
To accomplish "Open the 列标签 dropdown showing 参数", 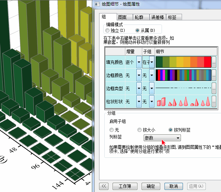I will tap(162, 138).
